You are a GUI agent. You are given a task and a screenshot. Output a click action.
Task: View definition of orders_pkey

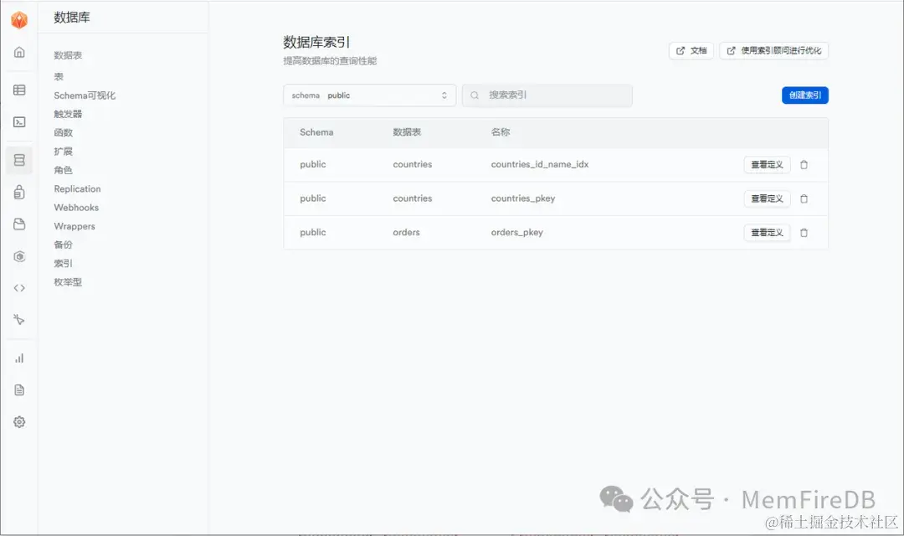(767, 233)
